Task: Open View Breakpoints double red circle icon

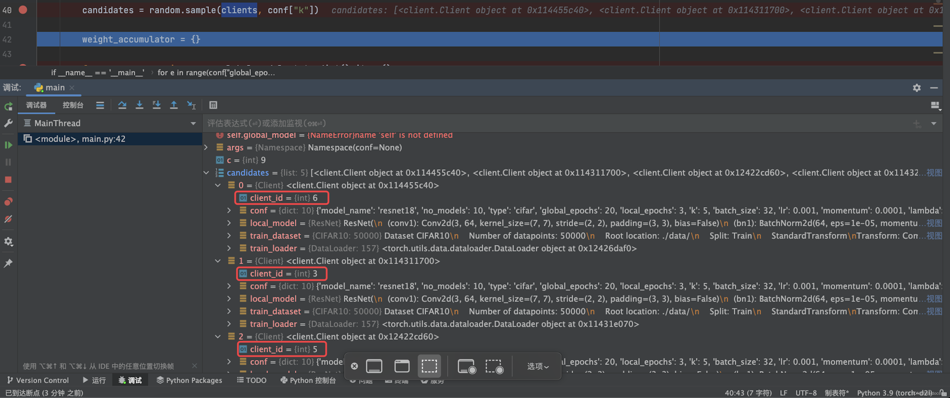Action: pos(8,201)
